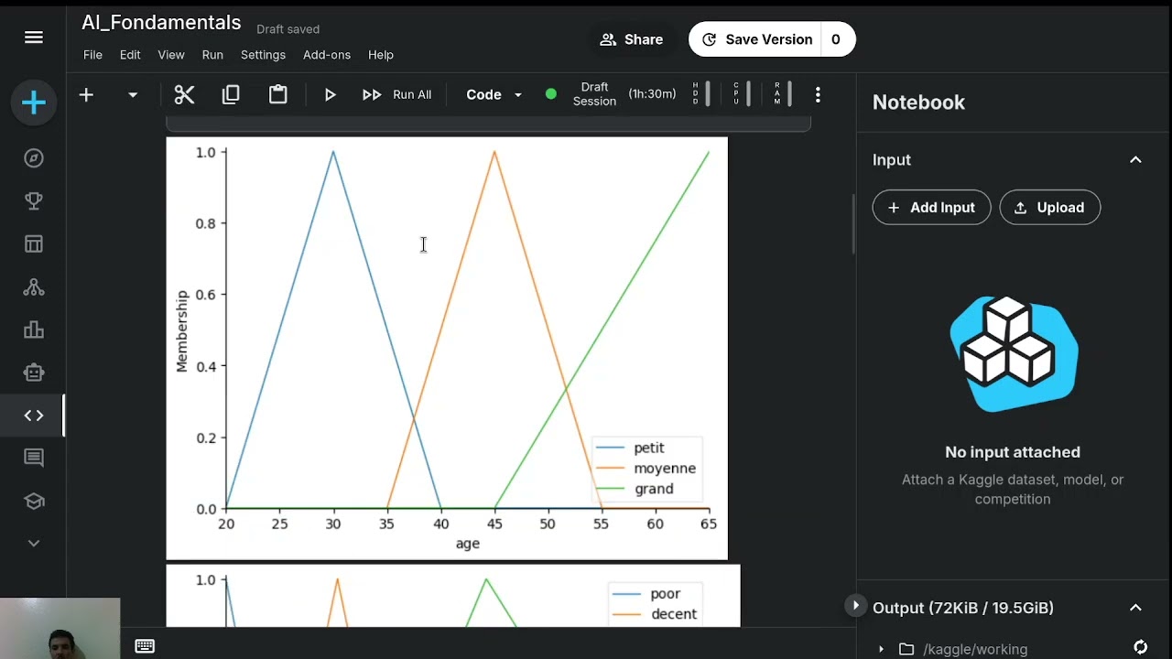
Task: Click Run All button
Action: pos(396,94)
